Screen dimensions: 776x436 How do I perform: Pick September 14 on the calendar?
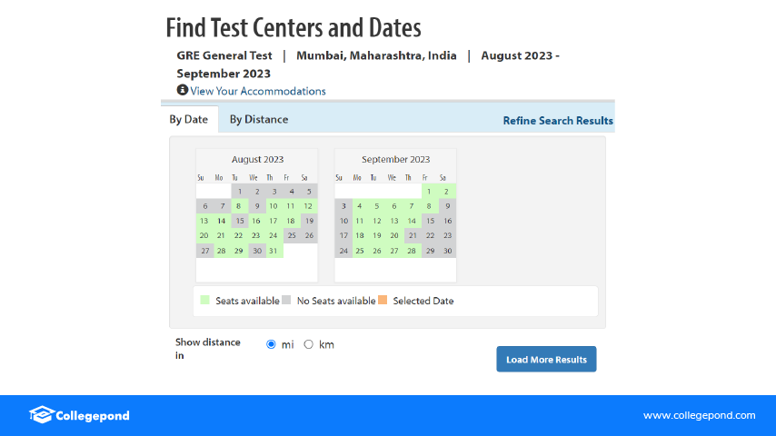[412, 221]
